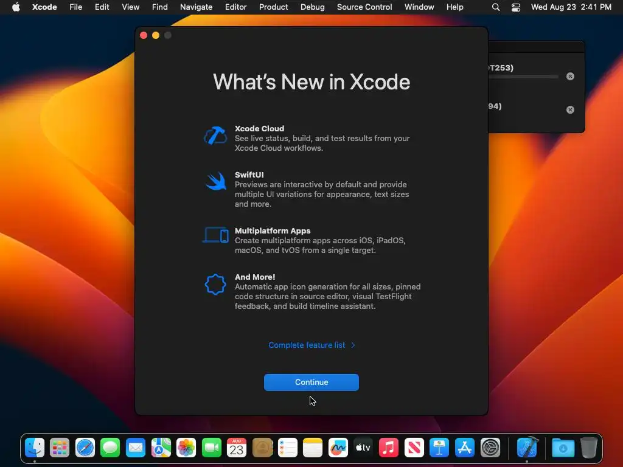Open Finder from the Dock

35,448
